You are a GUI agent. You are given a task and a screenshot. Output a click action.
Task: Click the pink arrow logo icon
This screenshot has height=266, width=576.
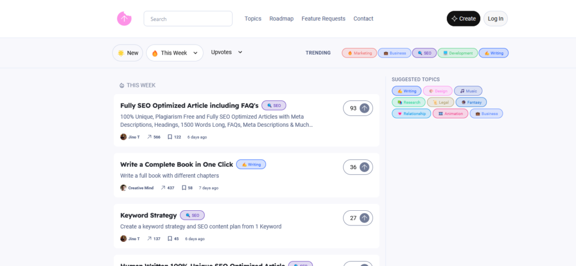tap(124, 19)
